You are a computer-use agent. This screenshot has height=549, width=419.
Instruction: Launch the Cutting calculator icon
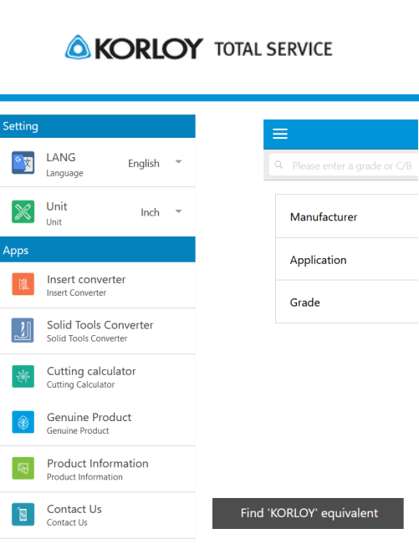point(23,376)
